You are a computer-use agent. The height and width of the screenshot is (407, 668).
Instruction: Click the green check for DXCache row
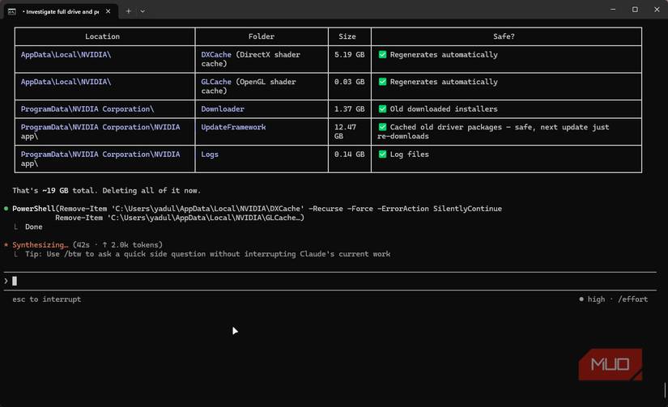pyautogui.click(x=382, y=54)
